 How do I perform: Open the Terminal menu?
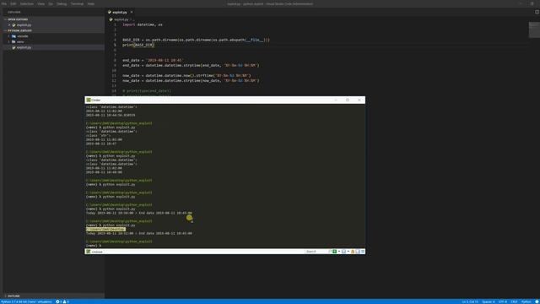pyautogui.click(x=77, y=3)
